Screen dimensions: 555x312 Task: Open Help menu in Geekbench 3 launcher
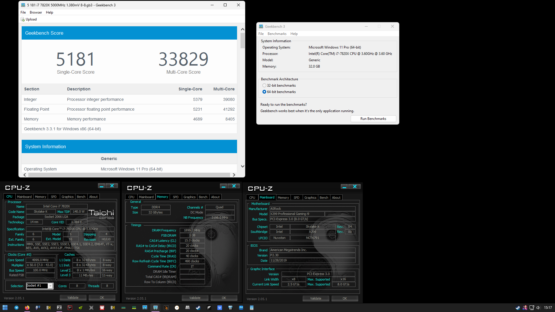tap(294, 34)
